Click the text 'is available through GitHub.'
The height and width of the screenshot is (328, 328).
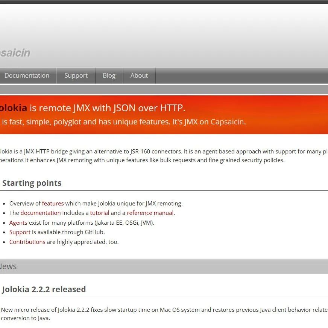pyautogui.click(x=68, y=232)
